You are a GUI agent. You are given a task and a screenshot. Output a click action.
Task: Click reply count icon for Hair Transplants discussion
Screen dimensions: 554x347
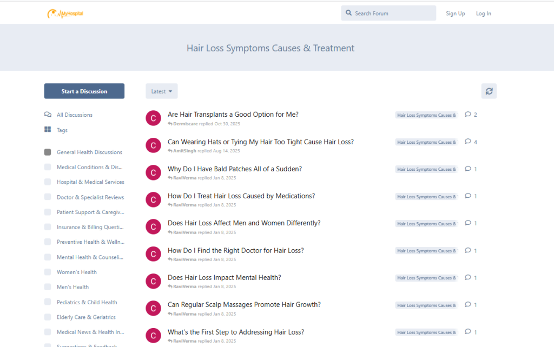click(x=468, y=115)
